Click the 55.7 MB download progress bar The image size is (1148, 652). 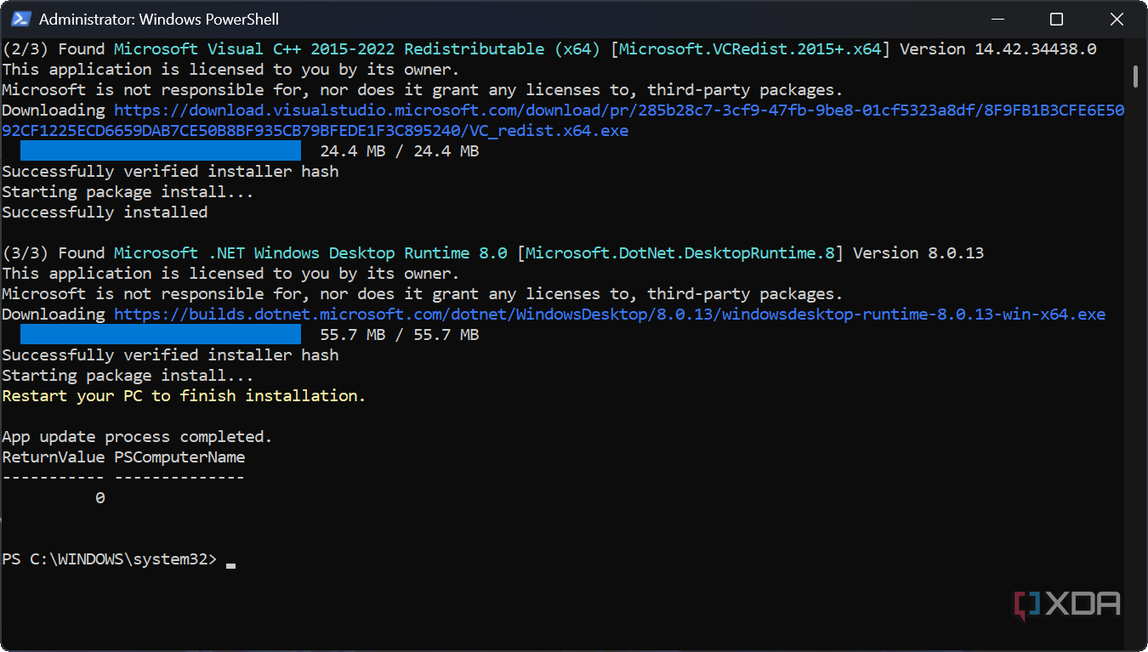(x=161, y=334)
